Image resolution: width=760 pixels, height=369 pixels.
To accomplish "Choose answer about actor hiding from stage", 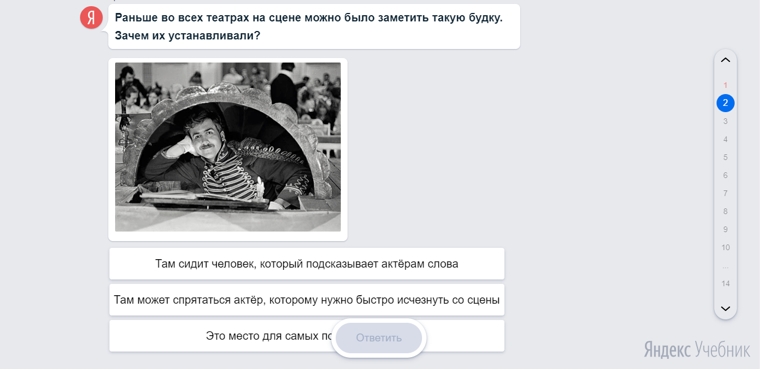I will [306, 300].
